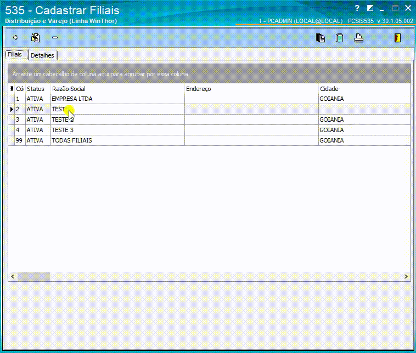The width and height of the screenshot is (416, 353).
Task: Click the notepad report icon in the toolbar
Action: coord(339,38)
